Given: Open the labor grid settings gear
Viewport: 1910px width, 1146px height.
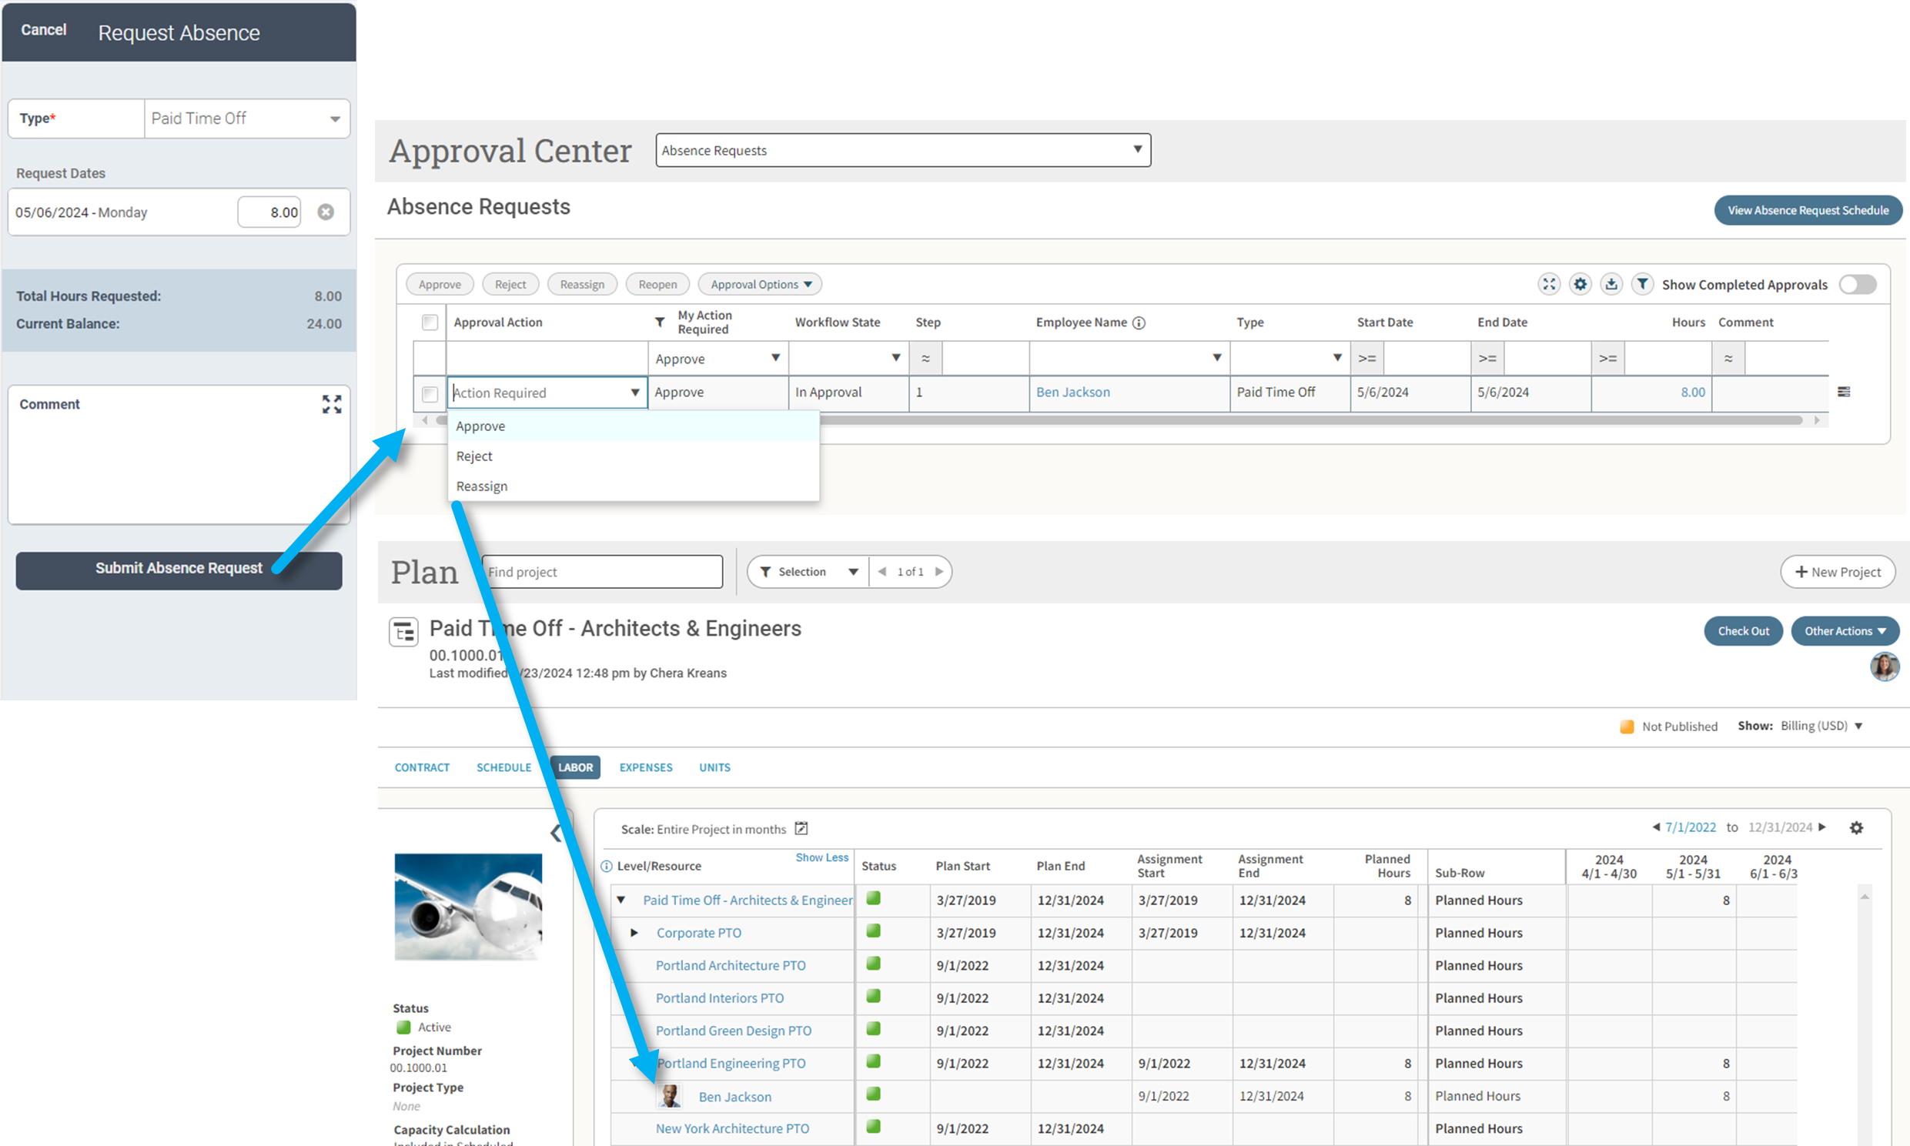Looking at the screenshot, I should coord(1857,828).
